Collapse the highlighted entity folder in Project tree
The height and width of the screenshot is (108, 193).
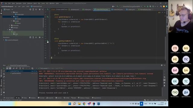click(12, 17)
